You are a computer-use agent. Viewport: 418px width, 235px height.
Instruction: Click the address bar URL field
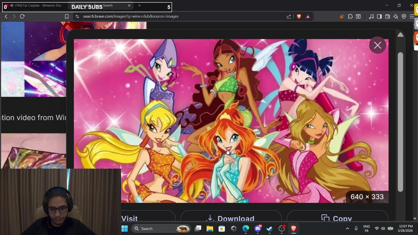[x=183, y=16]
